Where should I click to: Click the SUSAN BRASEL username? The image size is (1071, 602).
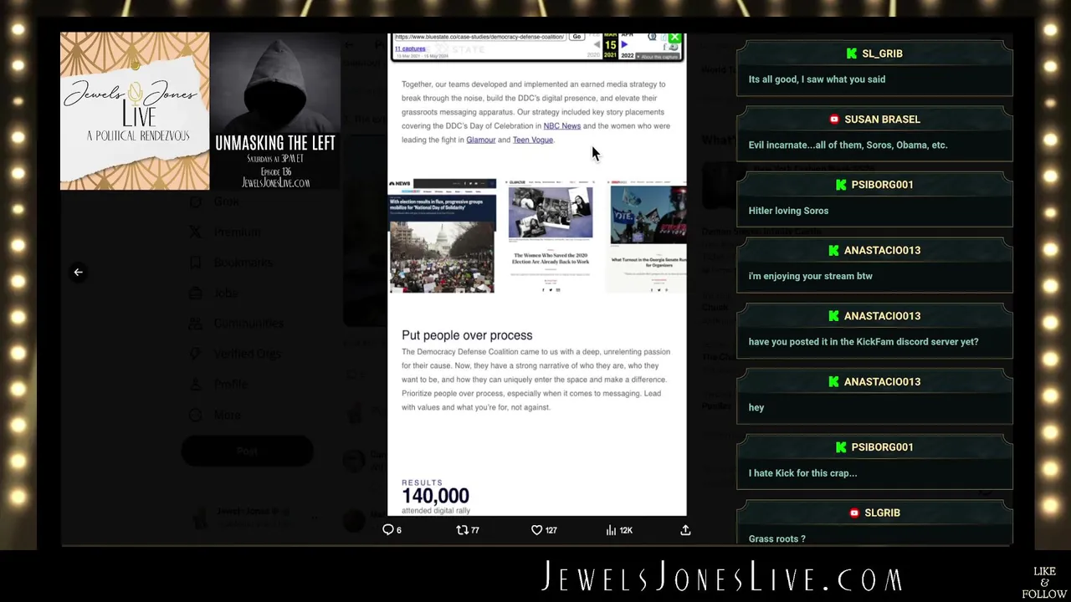click(882, 120)
